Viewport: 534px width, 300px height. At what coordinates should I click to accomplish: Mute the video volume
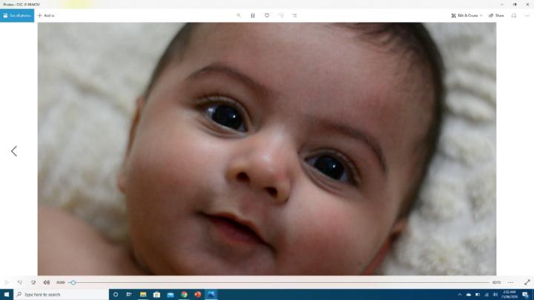(x=47, y=282)
